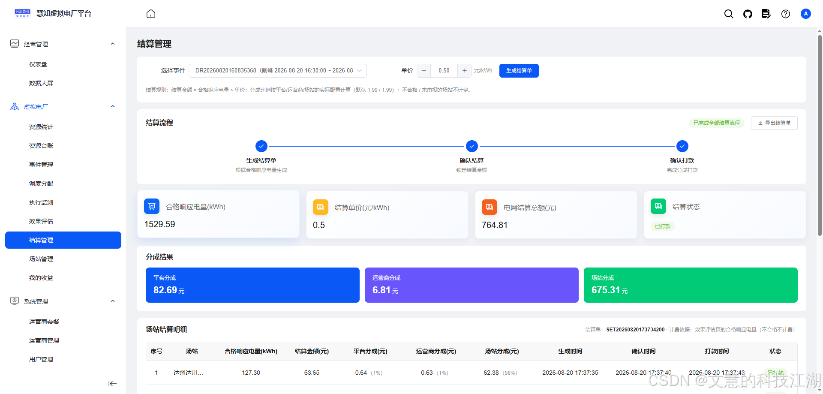Click the 导出结算单 button

click(x=774, y=123)
